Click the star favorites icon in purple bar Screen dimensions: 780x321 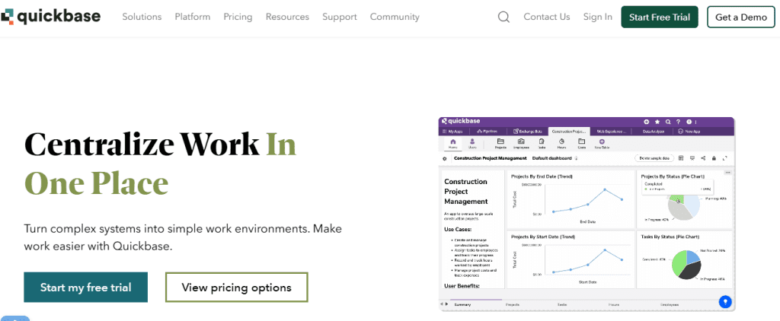tap(657, 122)
